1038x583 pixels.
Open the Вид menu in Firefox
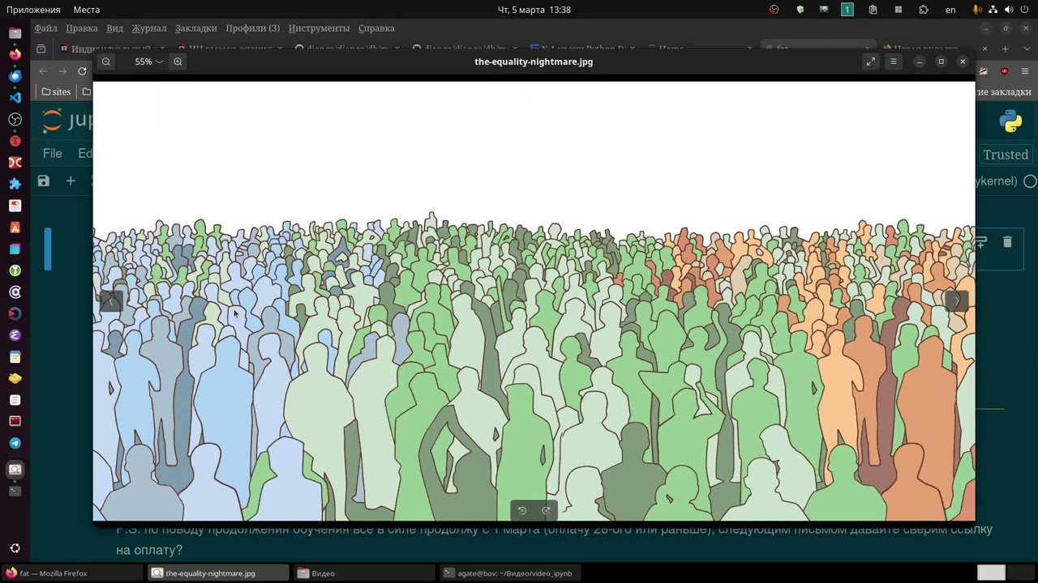pos(115,28)
